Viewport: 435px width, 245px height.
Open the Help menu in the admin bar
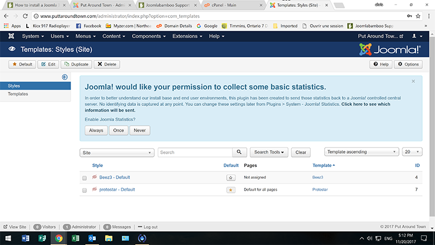click(x=217, y=36)
